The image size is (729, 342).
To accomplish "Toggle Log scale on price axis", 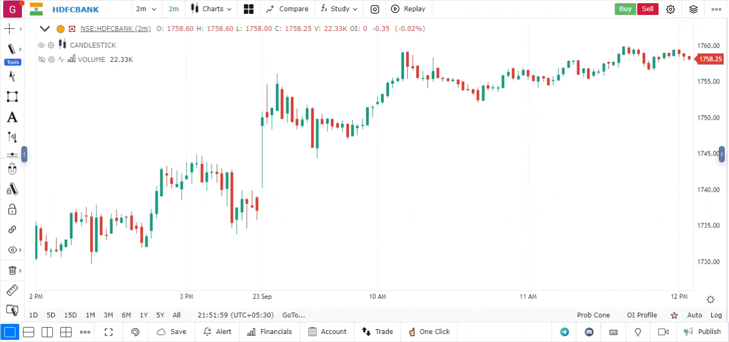I will [x=716, y=315].
